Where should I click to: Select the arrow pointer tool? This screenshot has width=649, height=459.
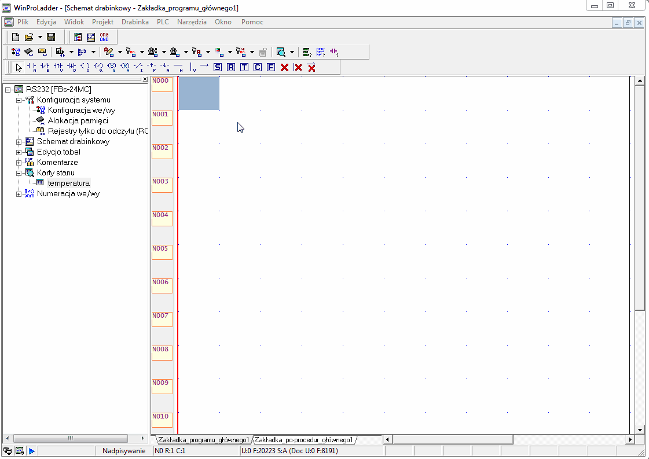pyautogui.click(x=19, y=68)
